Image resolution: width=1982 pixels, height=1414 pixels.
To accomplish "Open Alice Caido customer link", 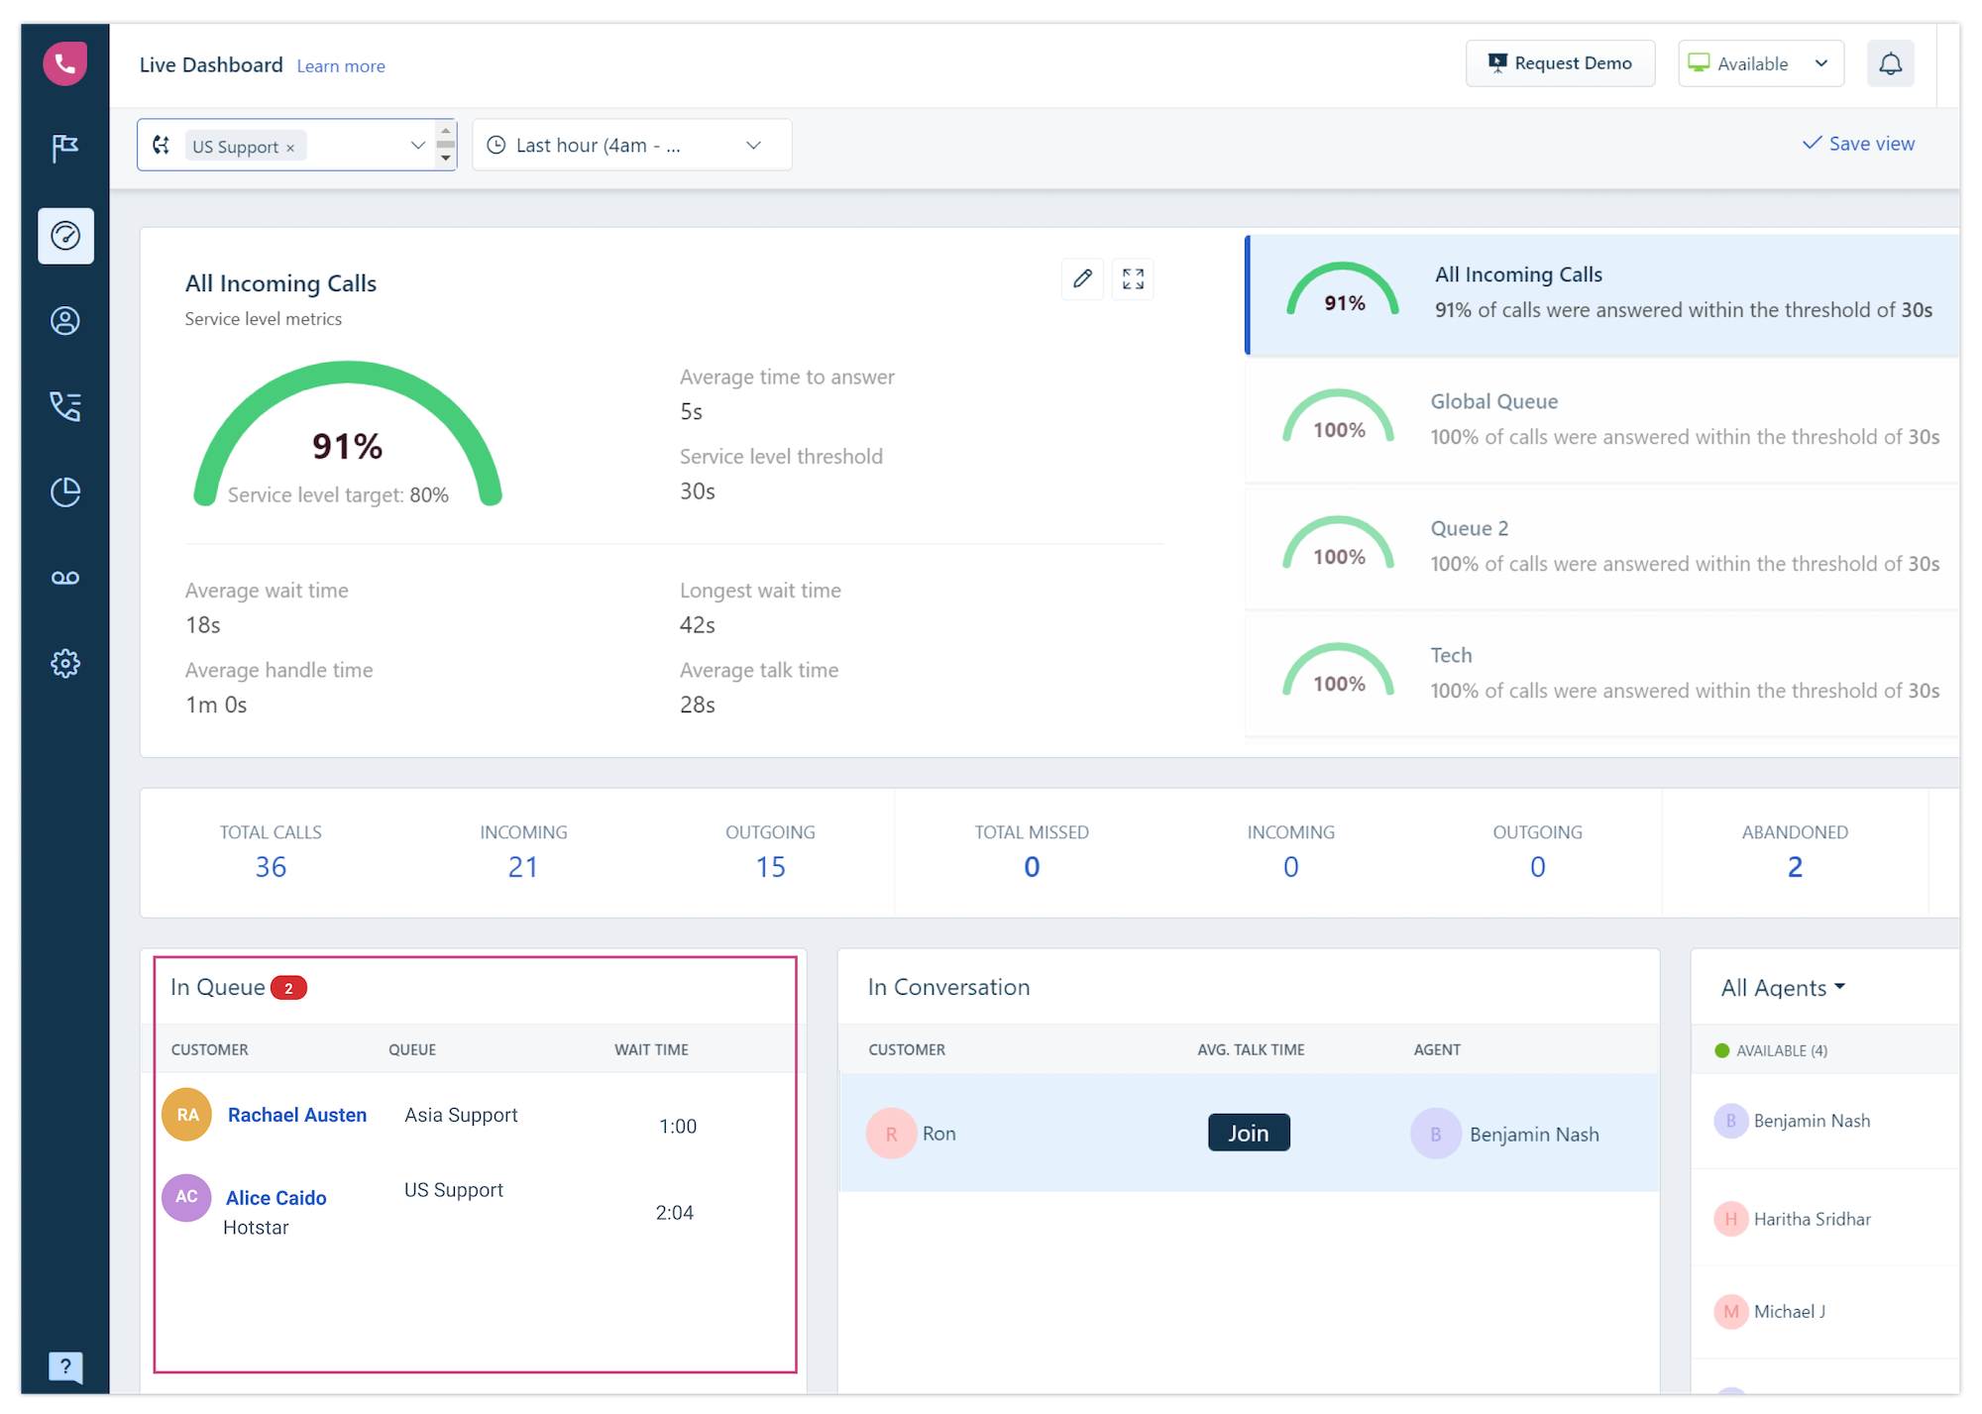I will (275, 1198).
